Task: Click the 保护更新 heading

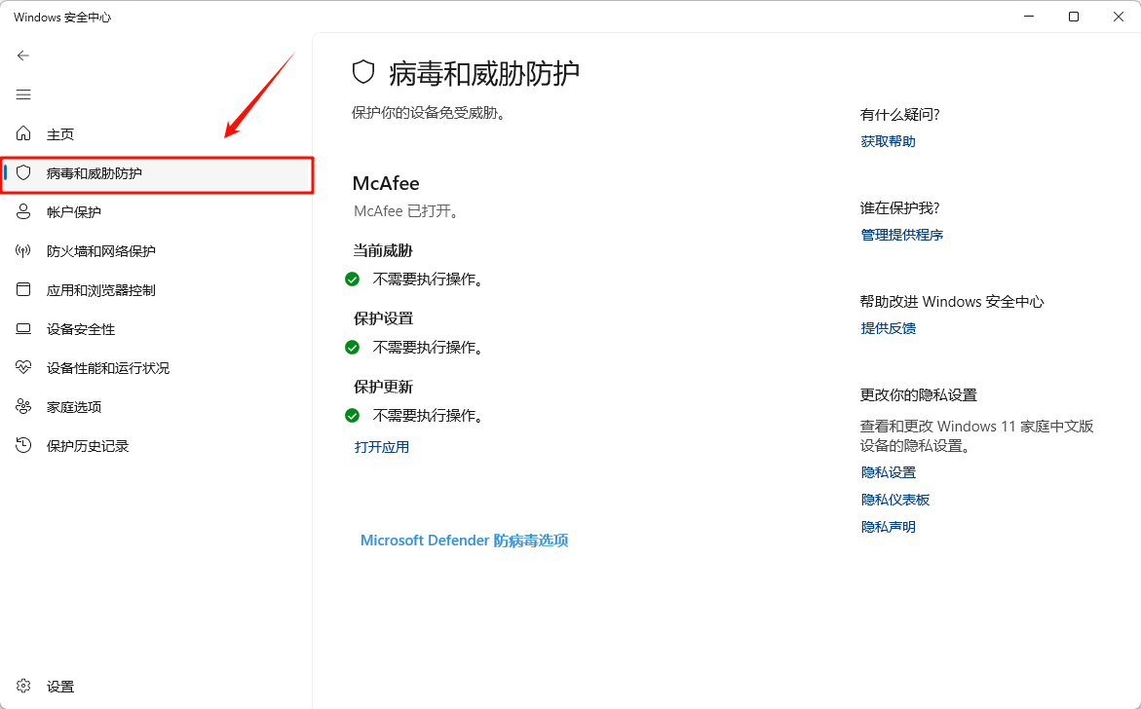Action: point(383,387)
